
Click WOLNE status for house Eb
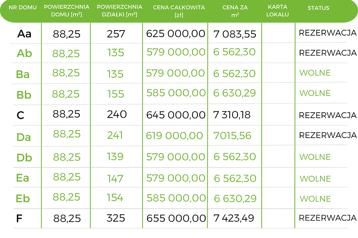click(x=315, y=199)
